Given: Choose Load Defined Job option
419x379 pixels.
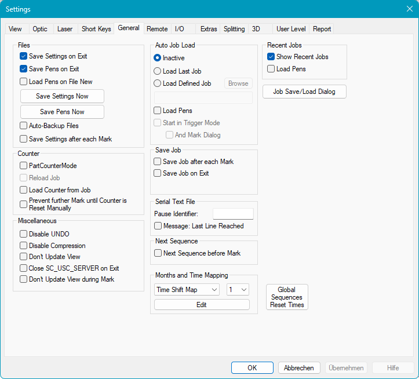Looking at the screenshot, I should 157,83.
